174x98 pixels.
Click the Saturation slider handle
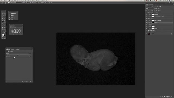coord(14,57)
